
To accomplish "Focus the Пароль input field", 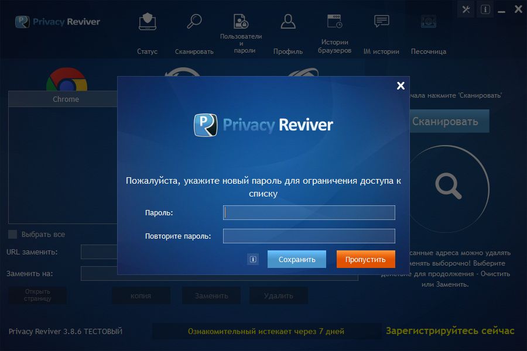I will click(x=309, y=212).
